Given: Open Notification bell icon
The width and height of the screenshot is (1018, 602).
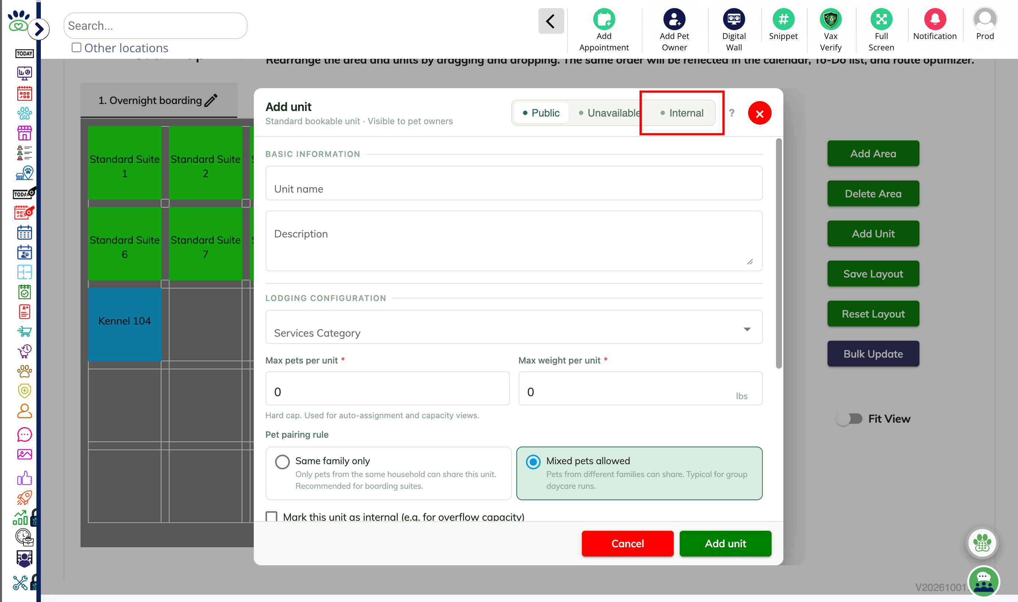Looking at the screenshot, I should 935,19.
